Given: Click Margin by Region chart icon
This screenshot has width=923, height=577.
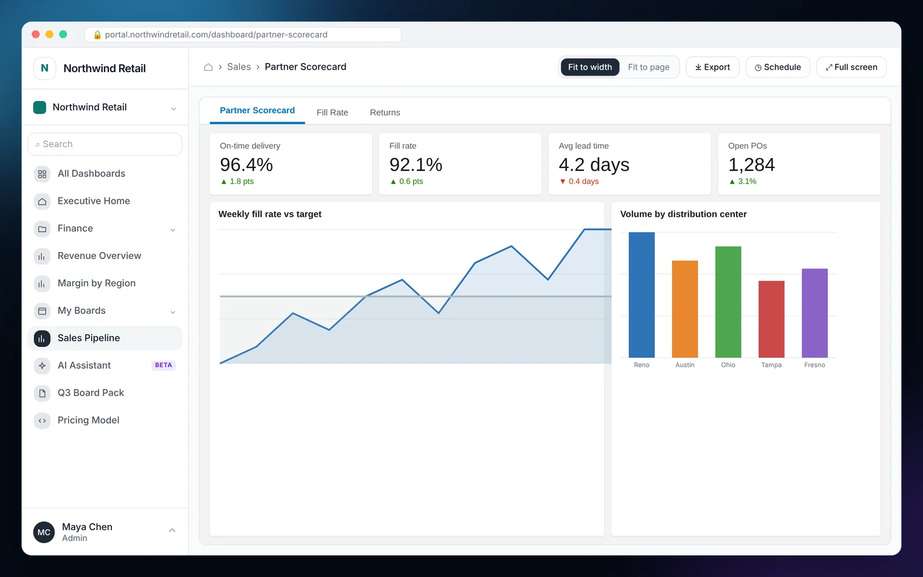Looking at the screenshot, I should tap(42, 283).
